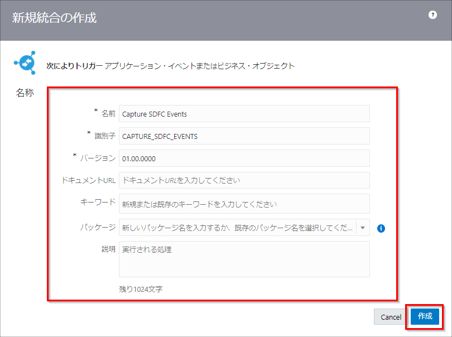Click the 残り1024文字 character counter
This screenshot has width=452, height=337.
coord(141,289)
